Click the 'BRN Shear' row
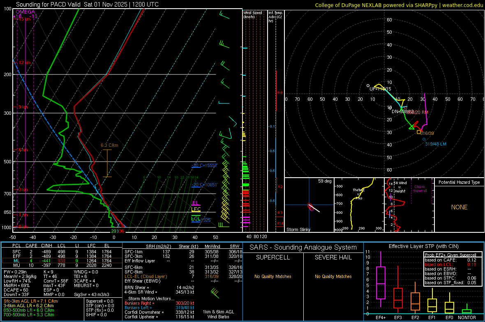This screenshot has width=485, height=322. click(x=159, y=287)
